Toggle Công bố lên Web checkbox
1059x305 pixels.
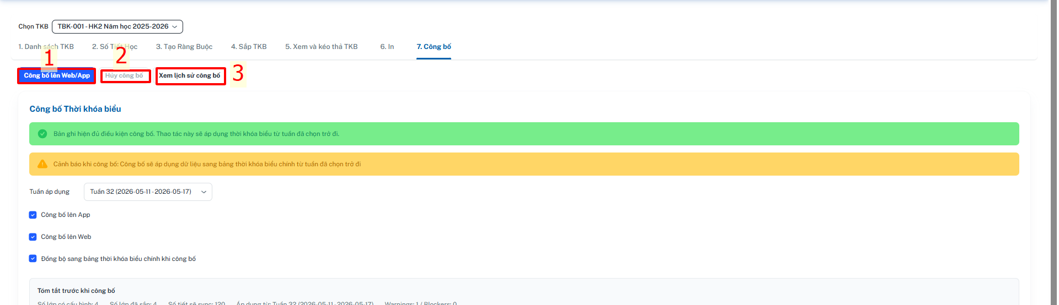(x=33, y=237)
